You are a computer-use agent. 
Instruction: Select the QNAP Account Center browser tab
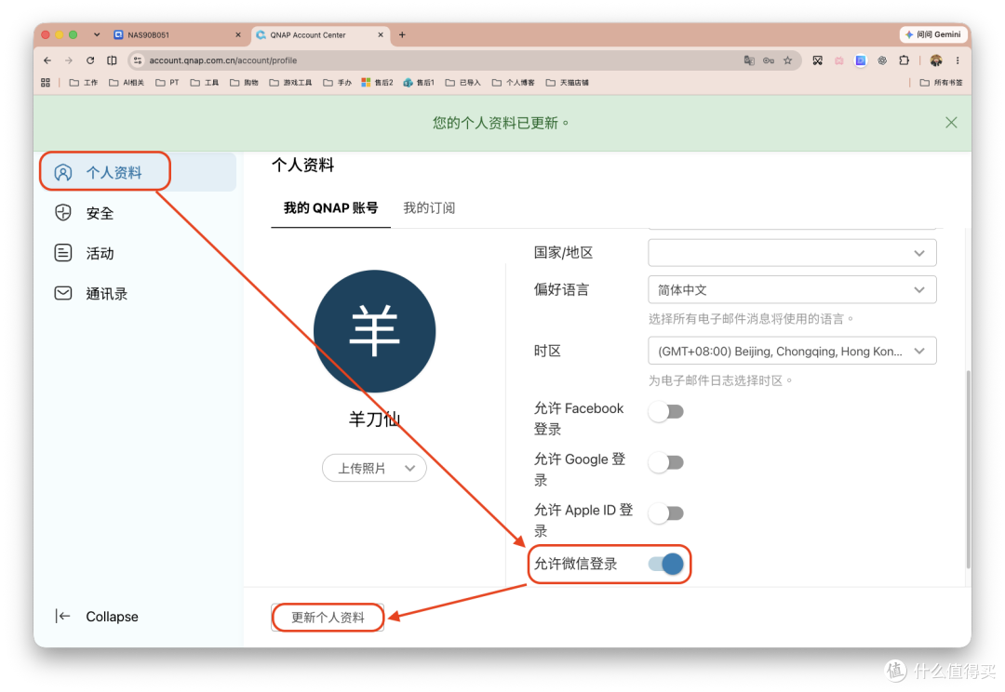point(320,34)
